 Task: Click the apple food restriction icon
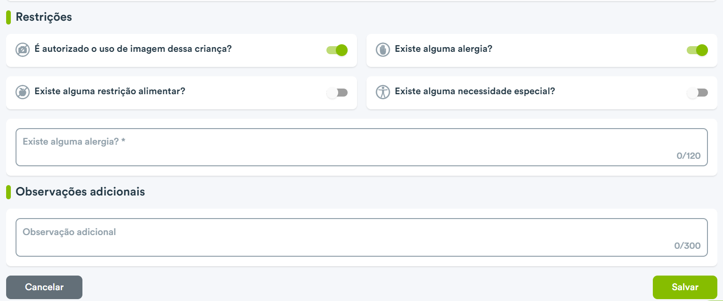23,92
